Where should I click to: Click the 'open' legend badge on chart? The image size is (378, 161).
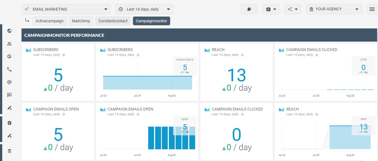(185, 126)
